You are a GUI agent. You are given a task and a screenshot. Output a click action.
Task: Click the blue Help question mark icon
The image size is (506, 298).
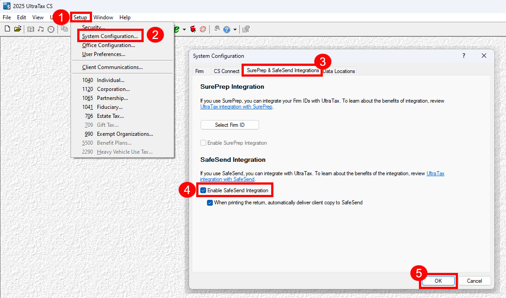coord(227,29)
